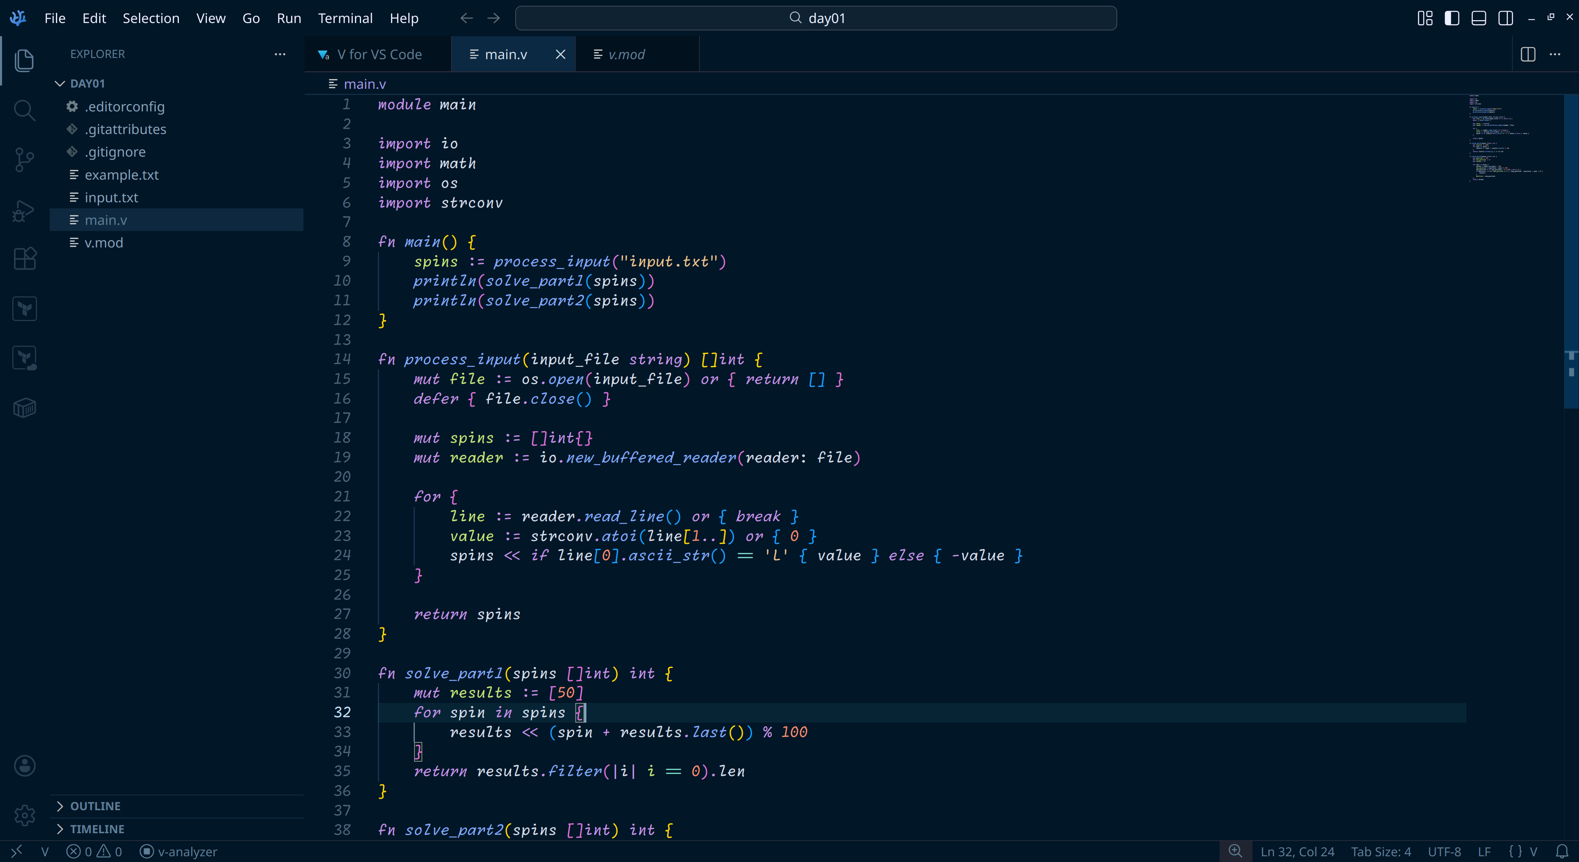
Task: Click the Ln 32, Col 24 indicator
Action: click(x=1297, y=852)
